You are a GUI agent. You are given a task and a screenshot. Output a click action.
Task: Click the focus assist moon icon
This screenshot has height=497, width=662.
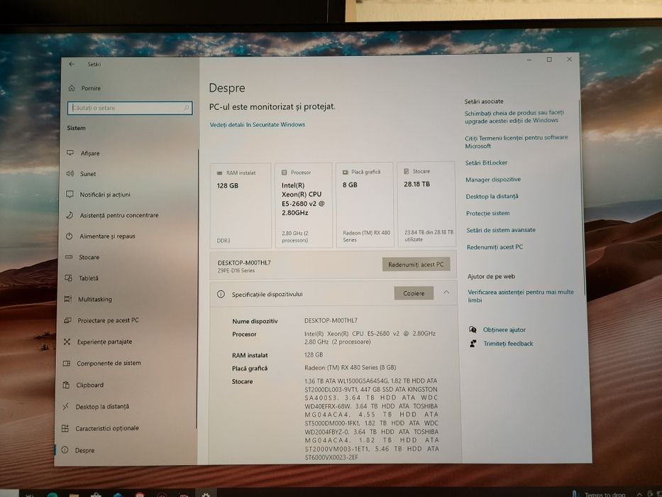click(70, 215)
